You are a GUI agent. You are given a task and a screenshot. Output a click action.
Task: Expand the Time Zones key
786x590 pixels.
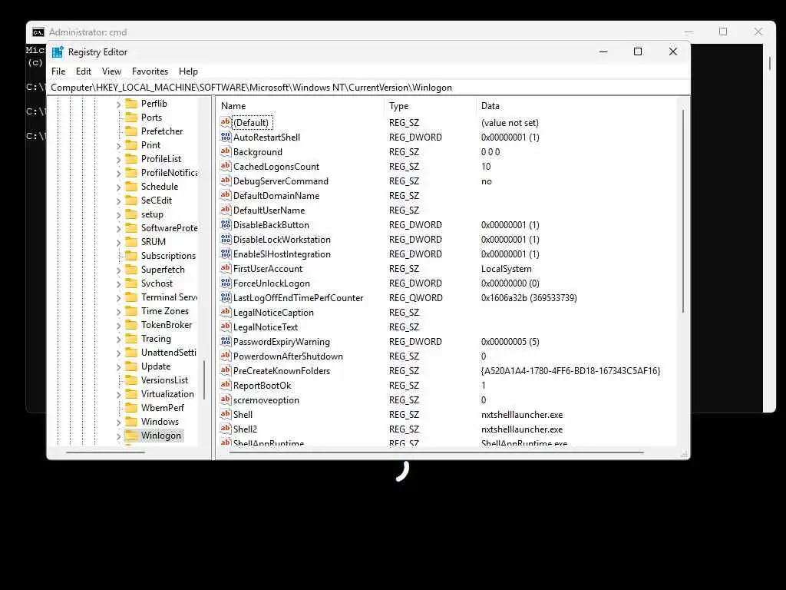(x=118, y=312)
